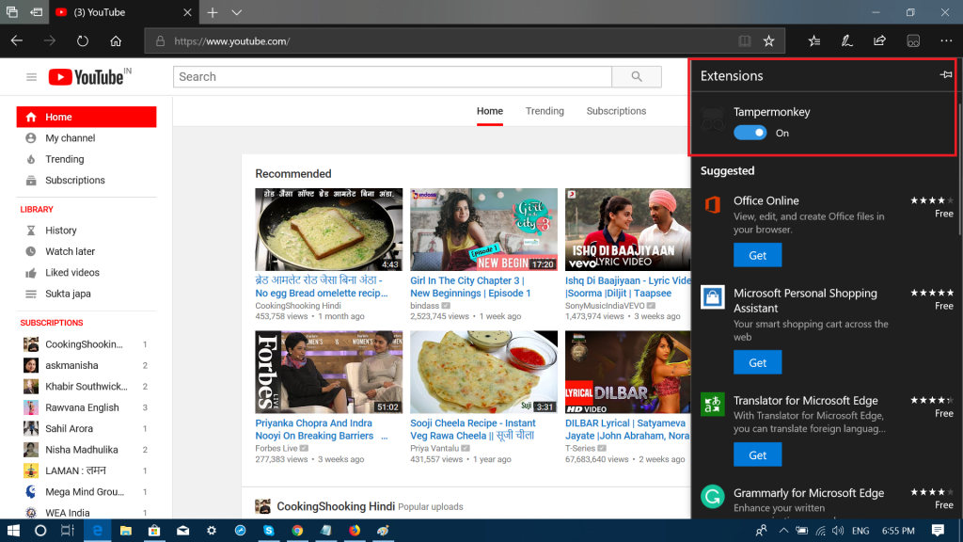Turn off Tampermonkey extension toggle

(x=750, y=133)
